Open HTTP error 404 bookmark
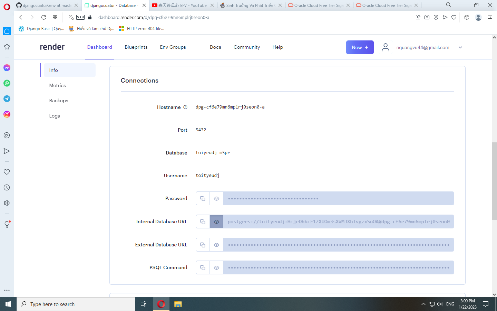The width and height of the screenshot is (497, 311). tap(142, 29)
